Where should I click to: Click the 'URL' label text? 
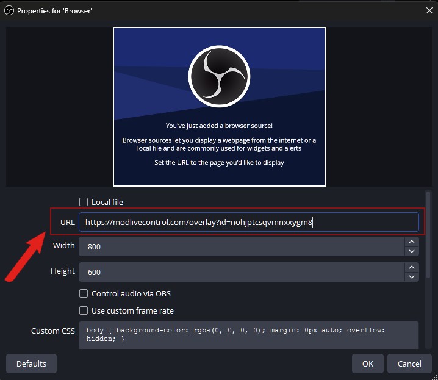coord(68,222)
